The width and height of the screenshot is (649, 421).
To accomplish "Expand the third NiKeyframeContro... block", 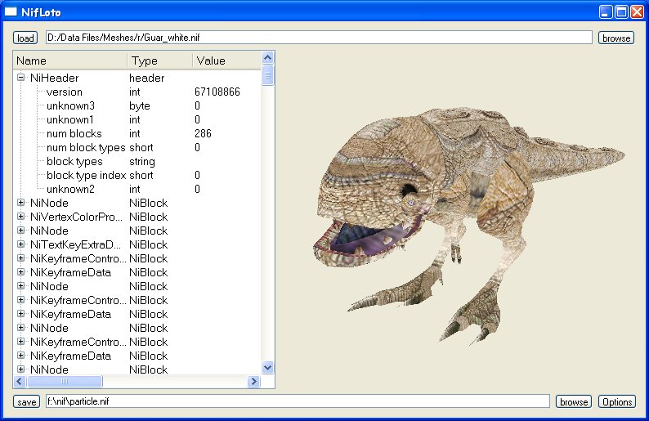I will [x=20, y=342].
